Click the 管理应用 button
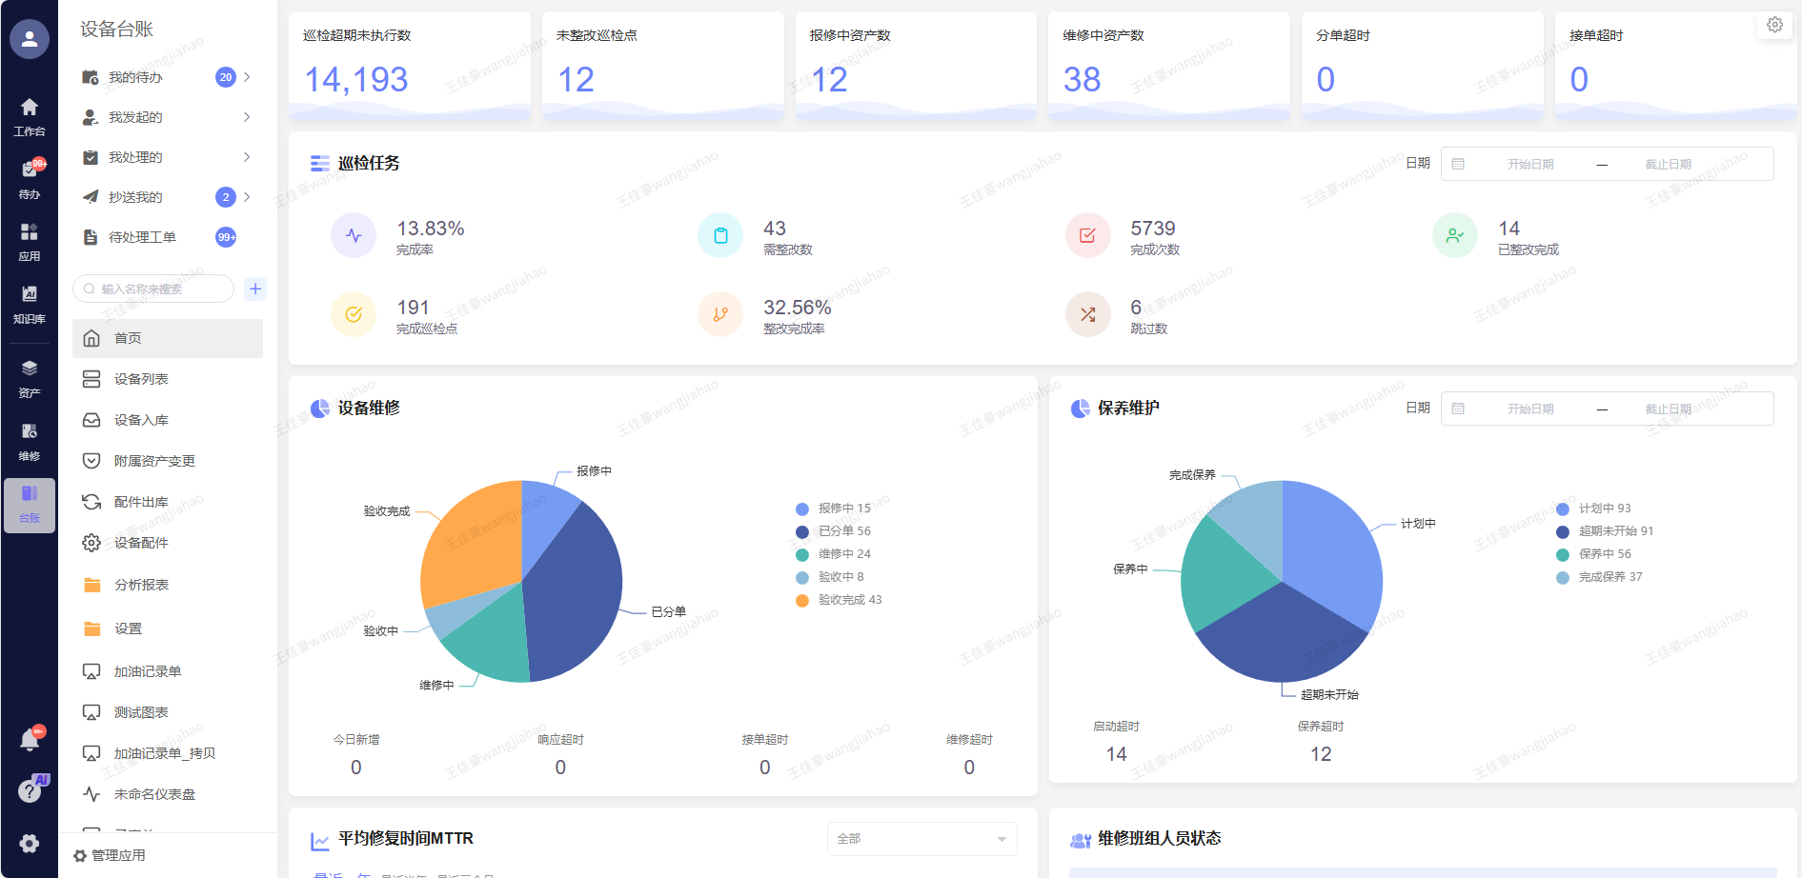 [111, 855]
